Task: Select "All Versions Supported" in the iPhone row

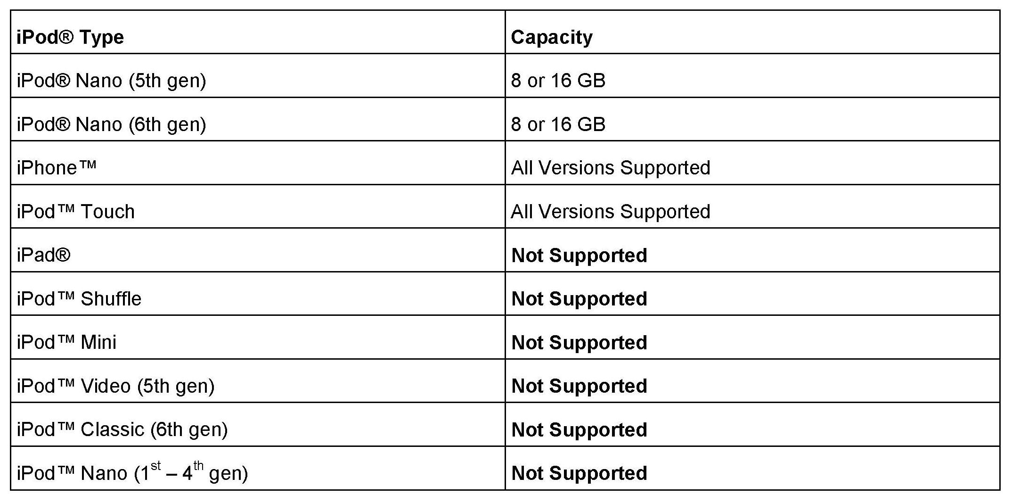Action: 611,168
